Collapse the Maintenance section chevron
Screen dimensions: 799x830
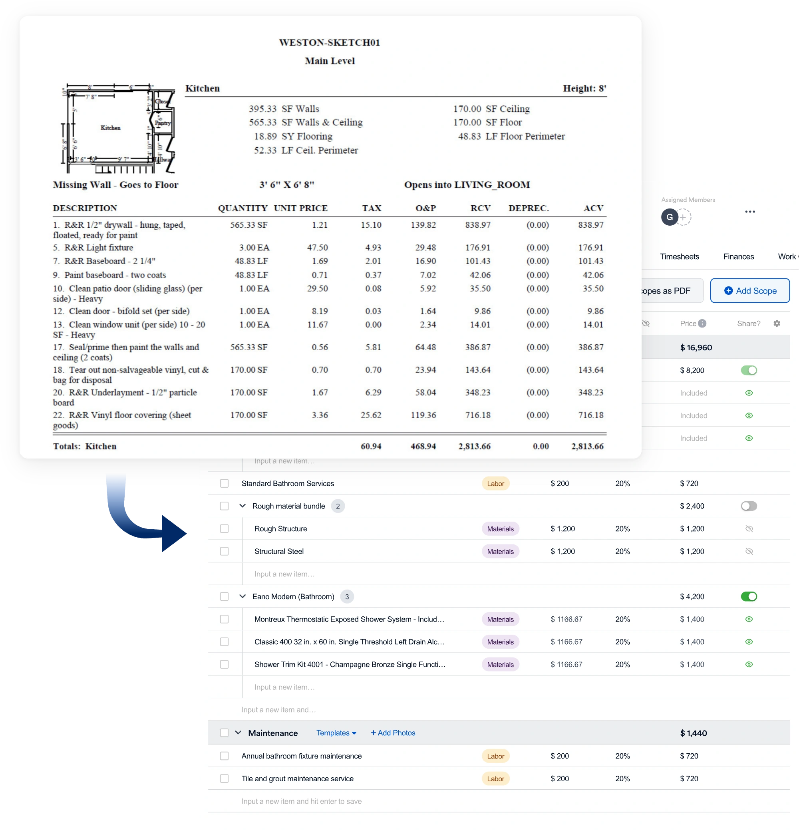pos(238,733)
